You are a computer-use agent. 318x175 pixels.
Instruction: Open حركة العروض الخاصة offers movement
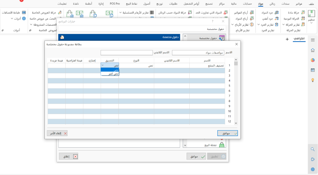pyautogui.click(x=47, y=12)
